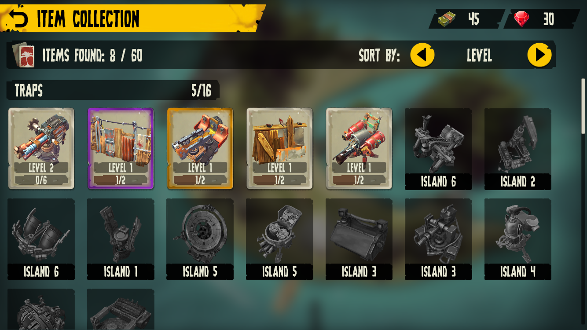This screenshot has width=587, height=330.
Task: Select previous sort option with left arrow
Action: coord(422,55)
